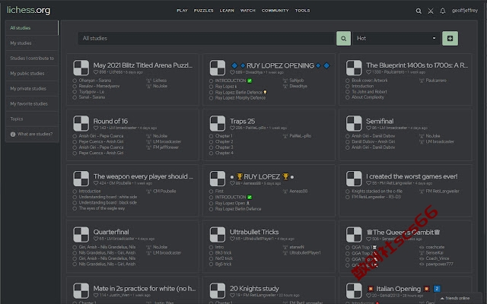Click the heart icon under Traps 25
Screen dimensions: 487x304
click(232, 128)
